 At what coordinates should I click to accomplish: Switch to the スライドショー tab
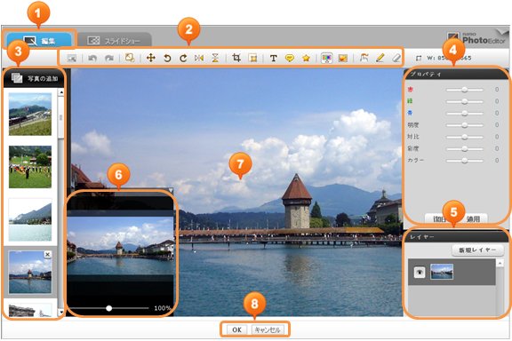click(x=115, y=41)
